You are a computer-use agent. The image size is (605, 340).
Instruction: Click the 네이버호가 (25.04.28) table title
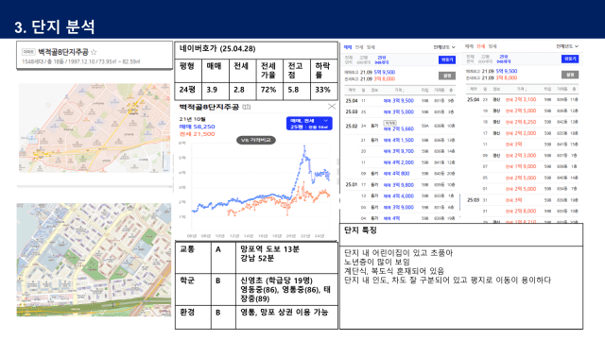pyautogui.click(x=217, y=49)
